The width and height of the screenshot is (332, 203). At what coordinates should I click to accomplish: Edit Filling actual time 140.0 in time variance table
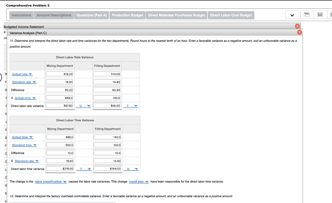click(x=107, y=137)
